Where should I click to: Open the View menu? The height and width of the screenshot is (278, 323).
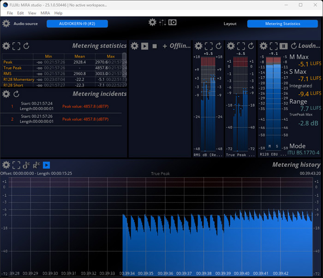click(32, 13)
